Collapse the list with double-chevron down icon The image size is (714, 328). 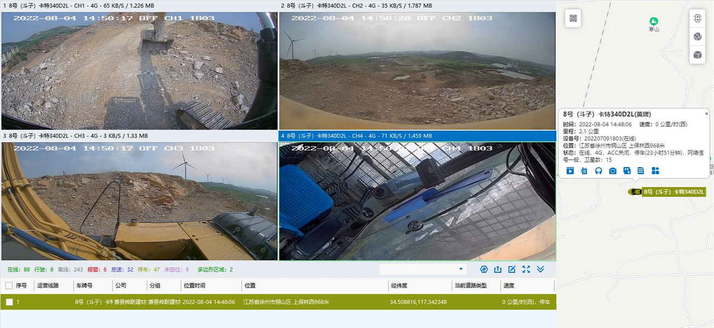(x=540, y=269)
